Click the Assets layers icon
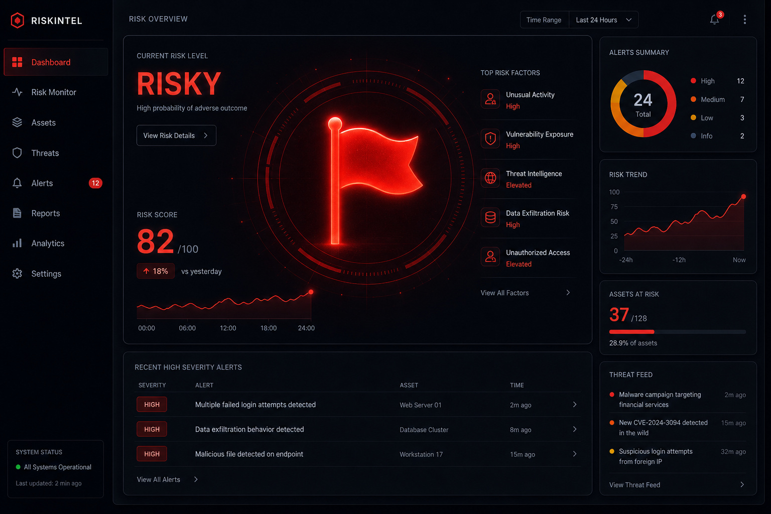 pyautogui.click(x=17, y=122)
